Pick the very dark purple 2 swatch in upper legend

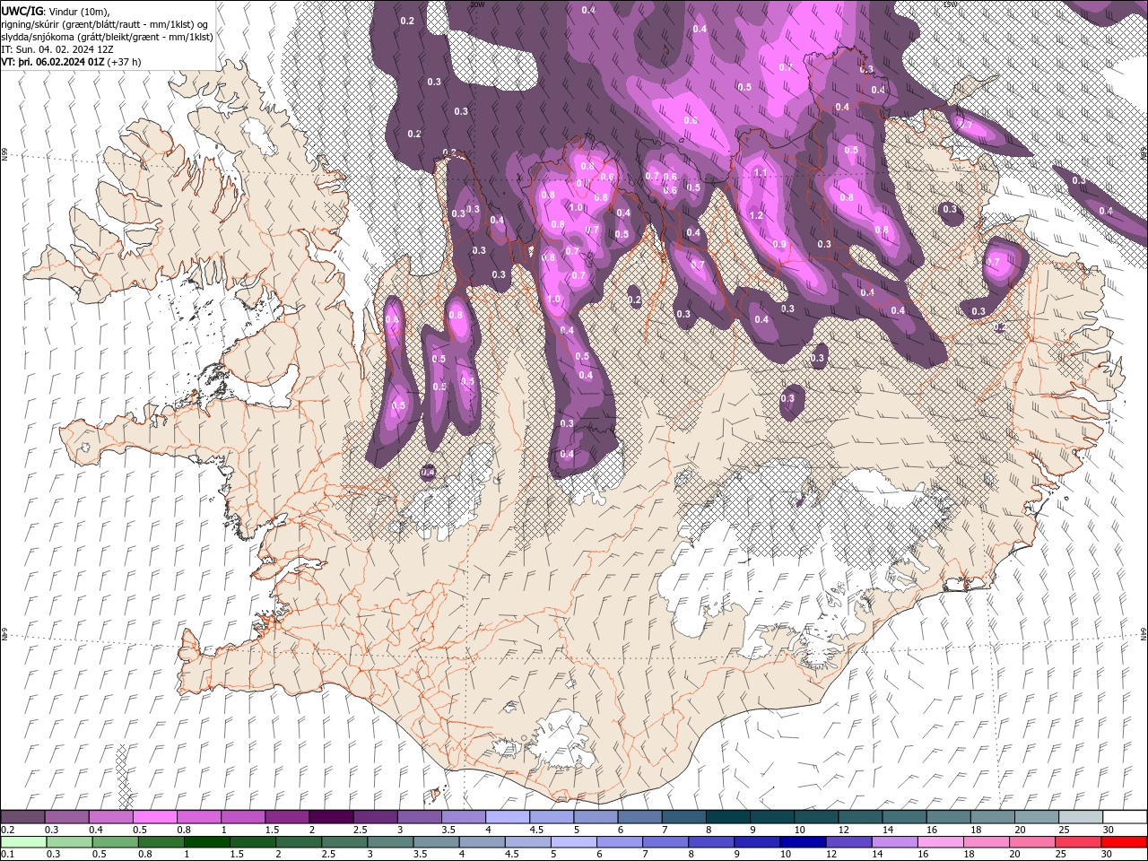pos(331,816)
